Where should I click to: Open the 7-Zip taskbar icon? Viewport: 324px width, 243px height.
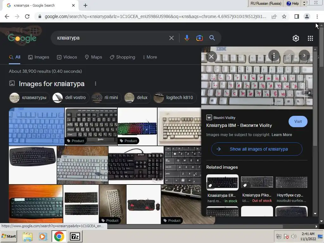click(75, 236)
